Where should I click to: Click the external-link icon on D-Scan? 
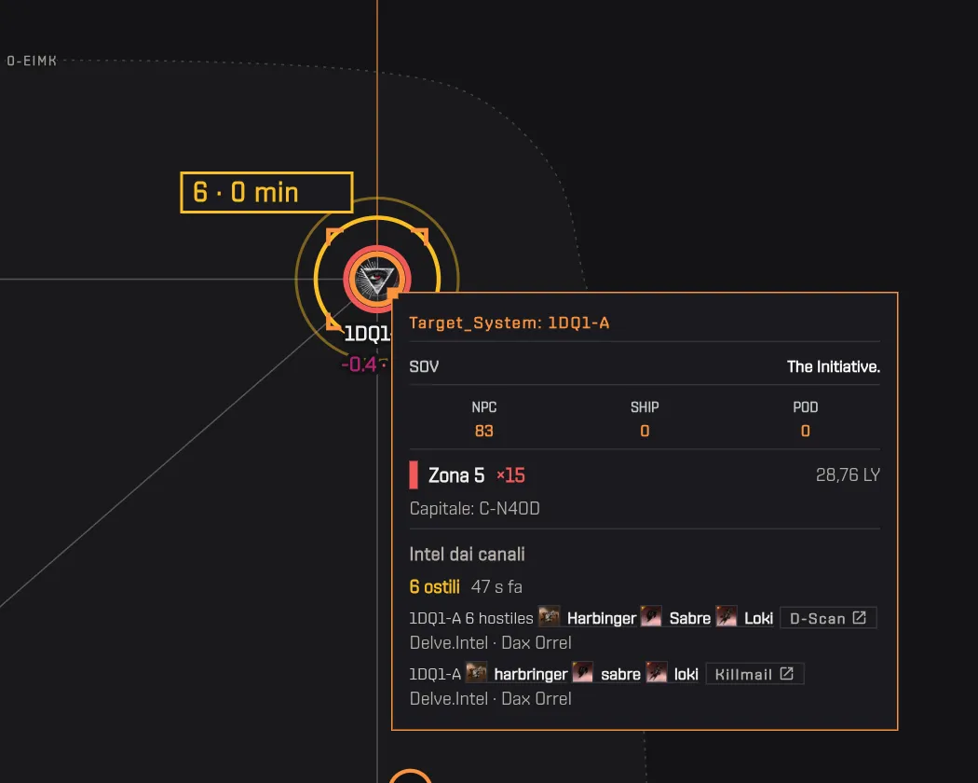[859, 617]
